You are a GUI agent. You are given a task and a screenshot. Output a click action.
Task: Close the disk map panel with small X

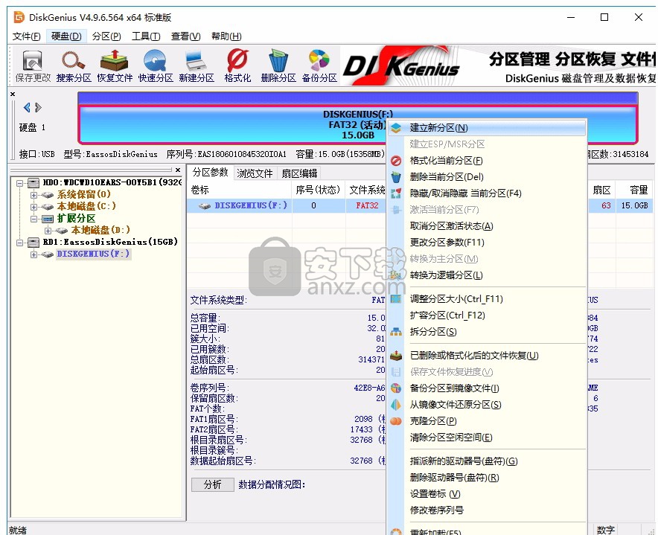(x=13, y=94)
